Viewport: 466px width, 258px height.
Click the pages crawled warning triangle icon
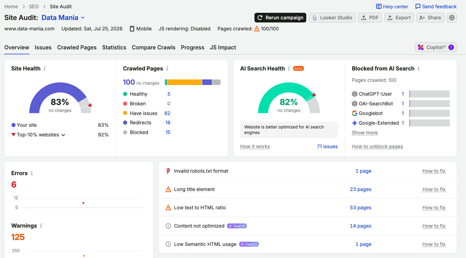coord(257,29)
